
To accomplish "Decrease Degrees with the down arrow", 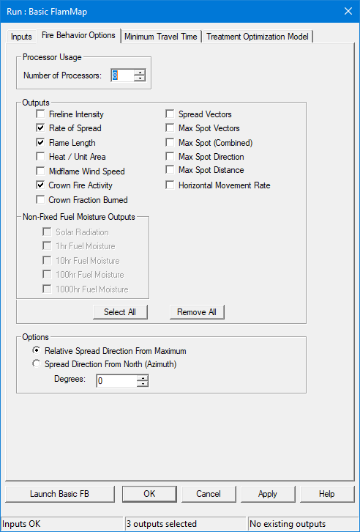I will tap(143, 384).
